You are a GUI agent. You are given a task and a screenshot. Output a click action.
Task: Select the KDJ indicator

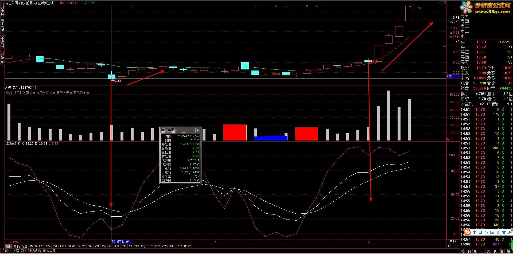tap(143, 246)
